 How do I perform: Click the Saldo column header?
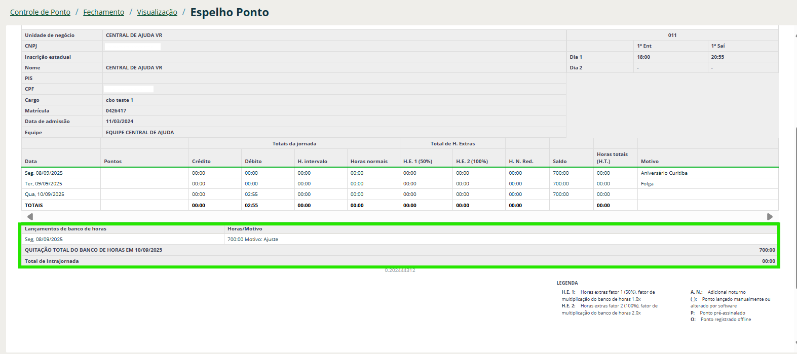[x=560, y=162]
